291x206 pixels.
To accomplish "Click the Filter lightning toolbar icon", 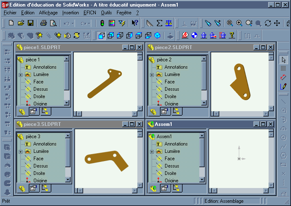I will click(x=122, y=23).
